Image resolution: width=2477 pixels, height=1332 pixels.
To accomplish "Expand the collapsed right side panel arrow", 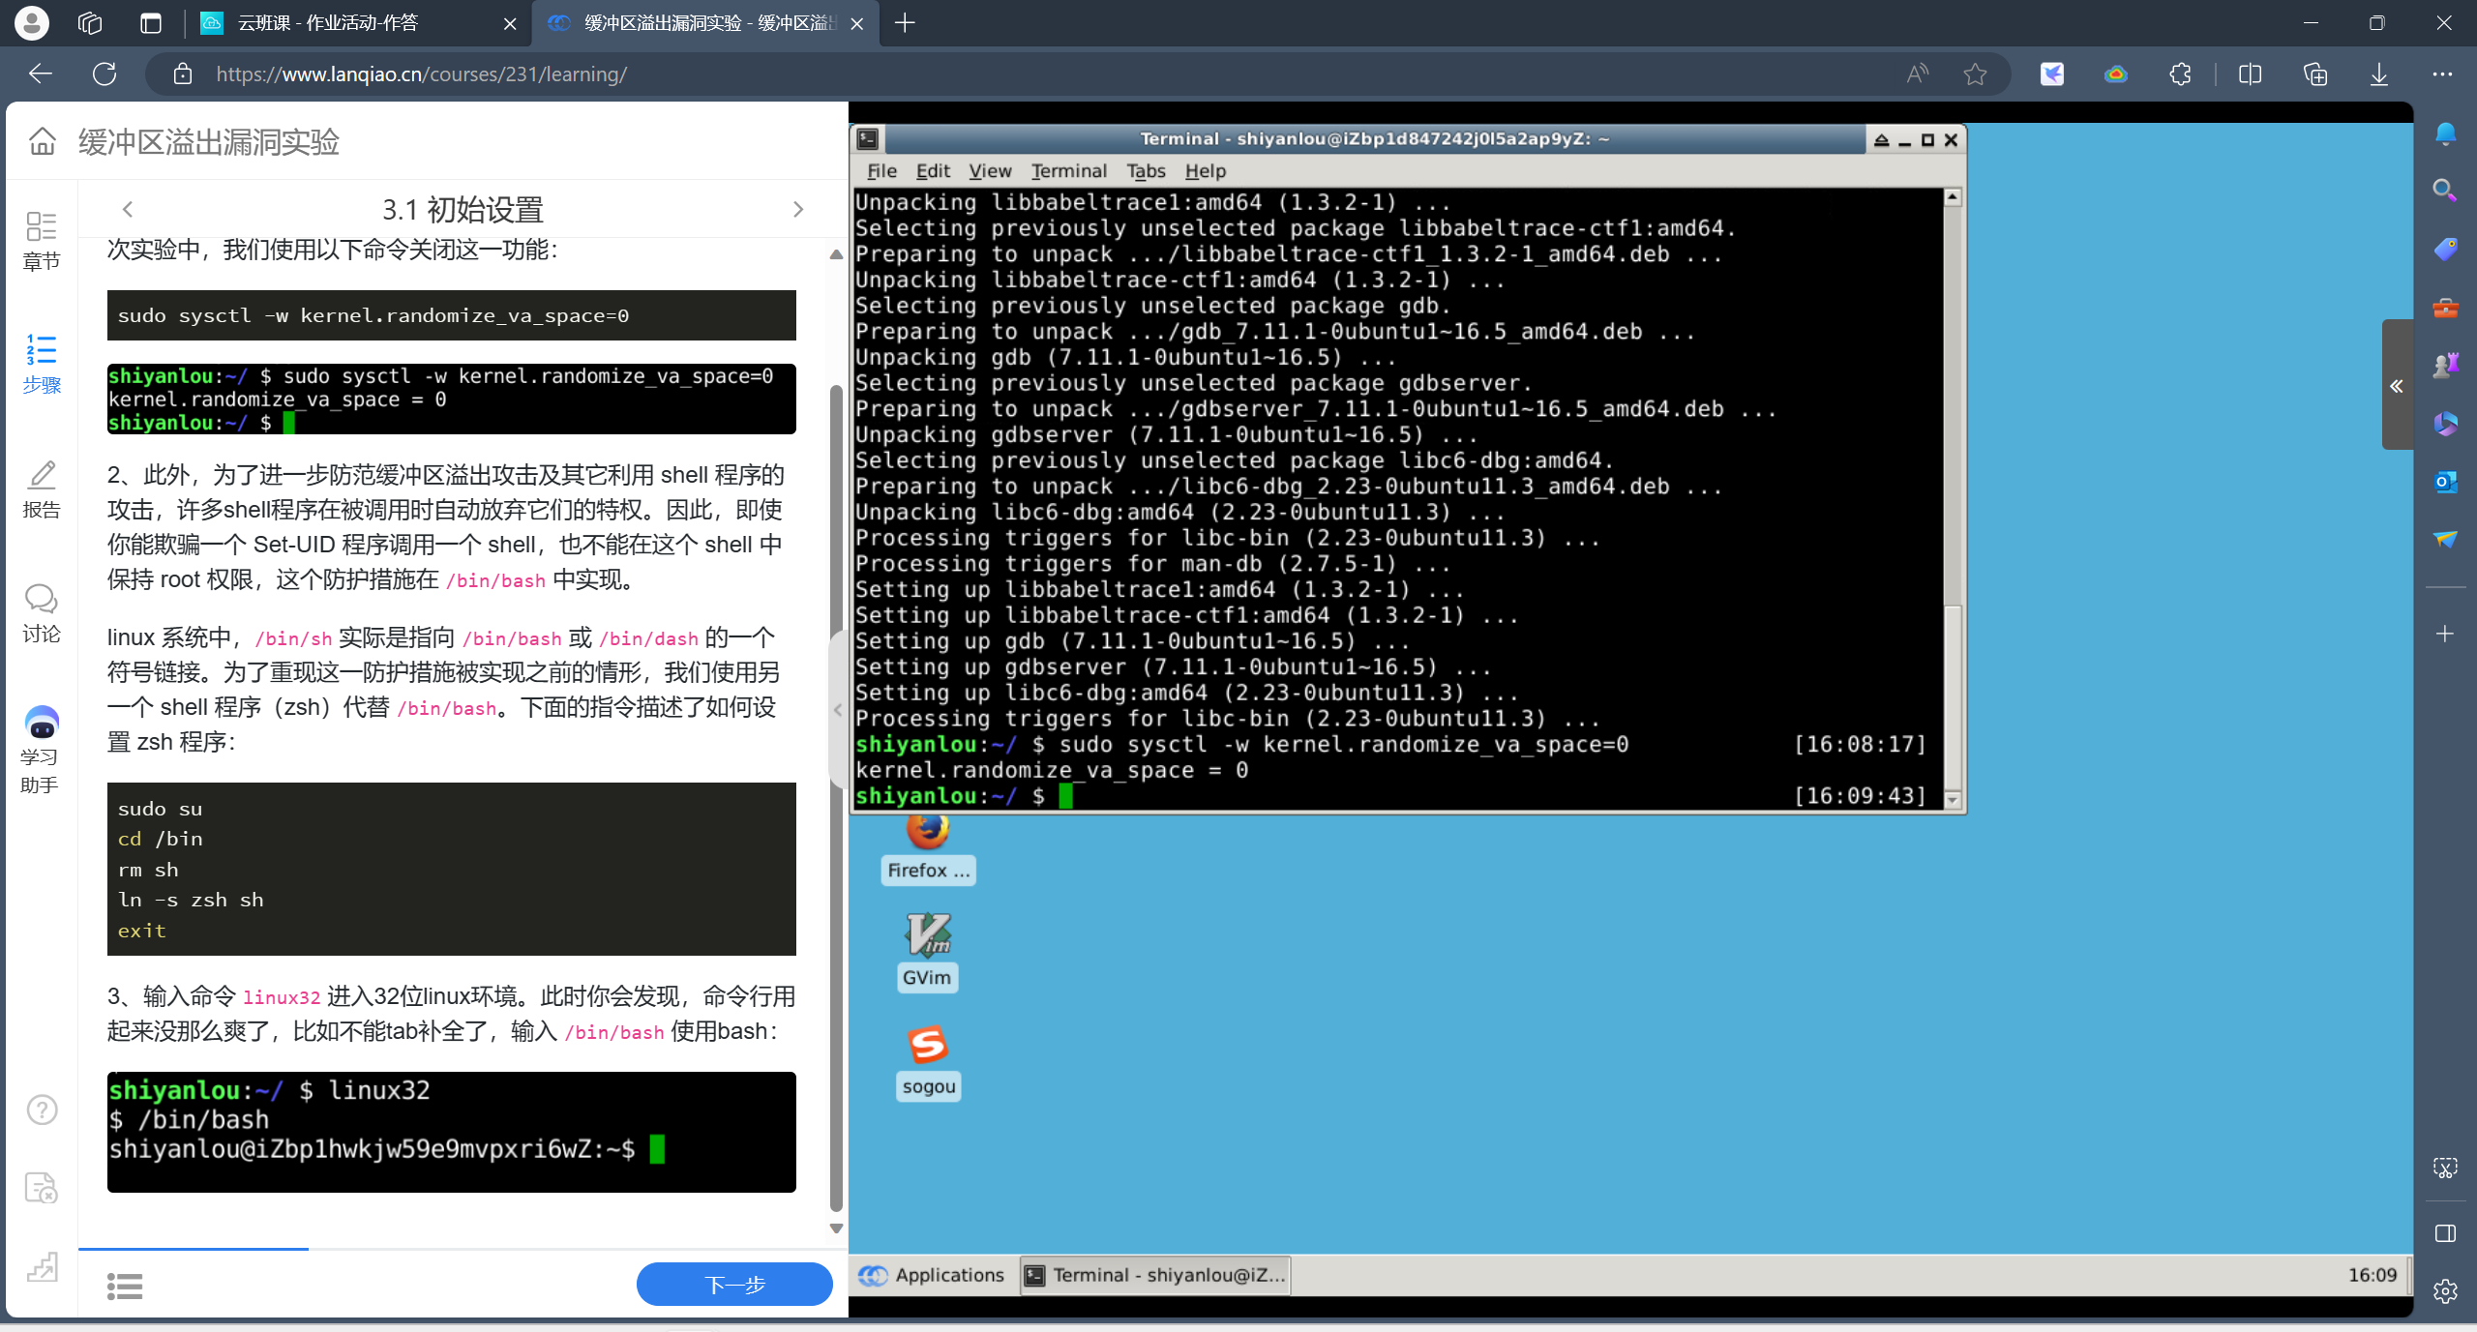I will pyautogui.click(x=2396, y=386).
